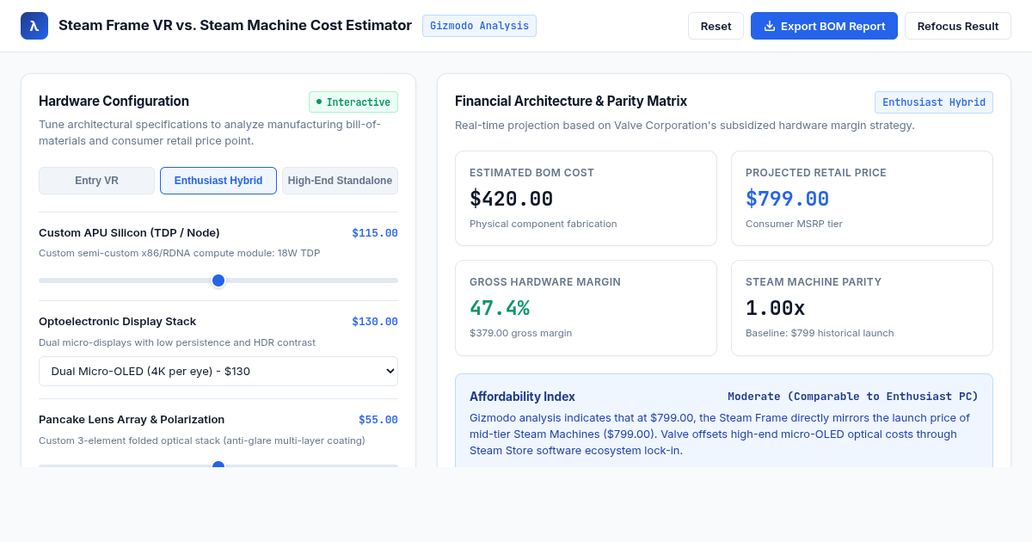Click the Estimated BOM Cost card
Viewport: 1032px width, 542px height.
coord(586,199)
